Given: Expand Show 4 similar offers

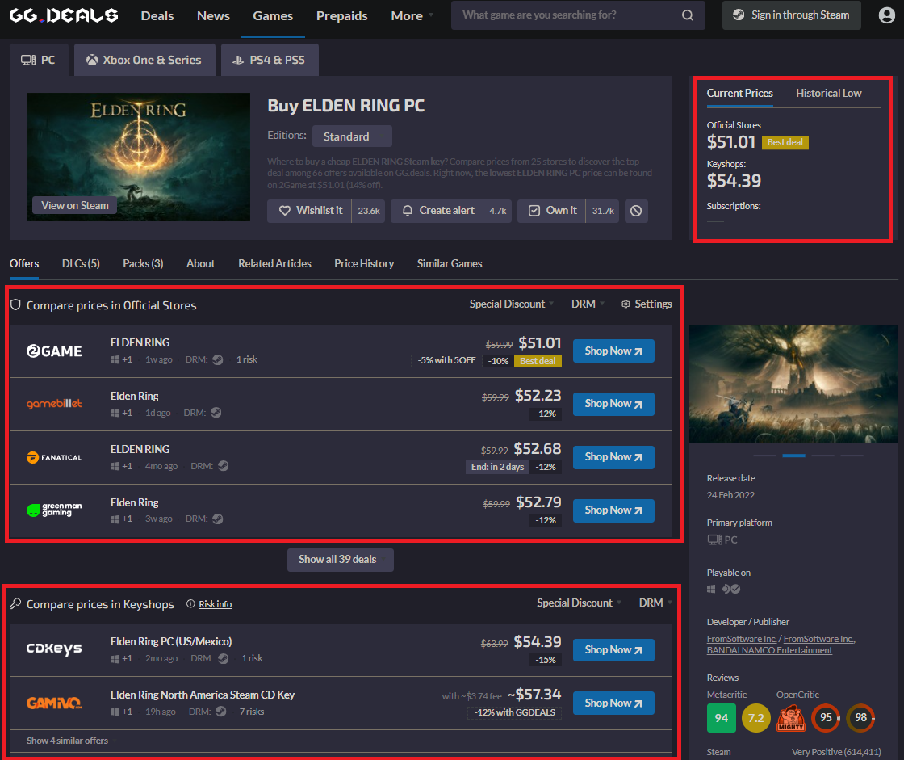Looking at the screenshot, I should point(70,741).
